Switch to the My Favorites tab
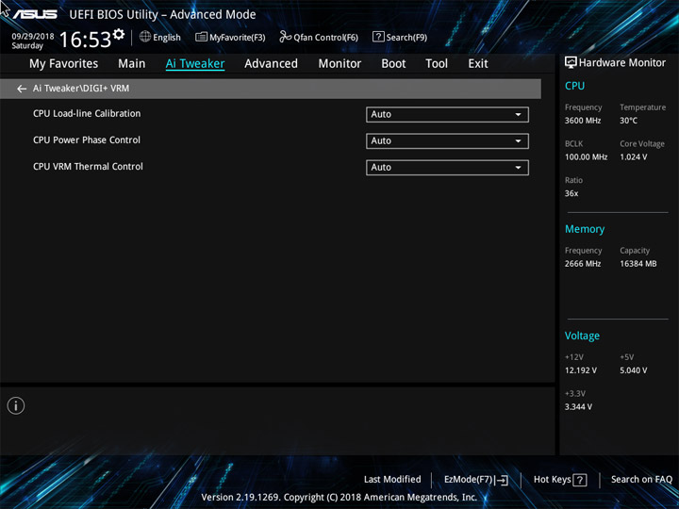679x509 pixels. pos(64,64)
